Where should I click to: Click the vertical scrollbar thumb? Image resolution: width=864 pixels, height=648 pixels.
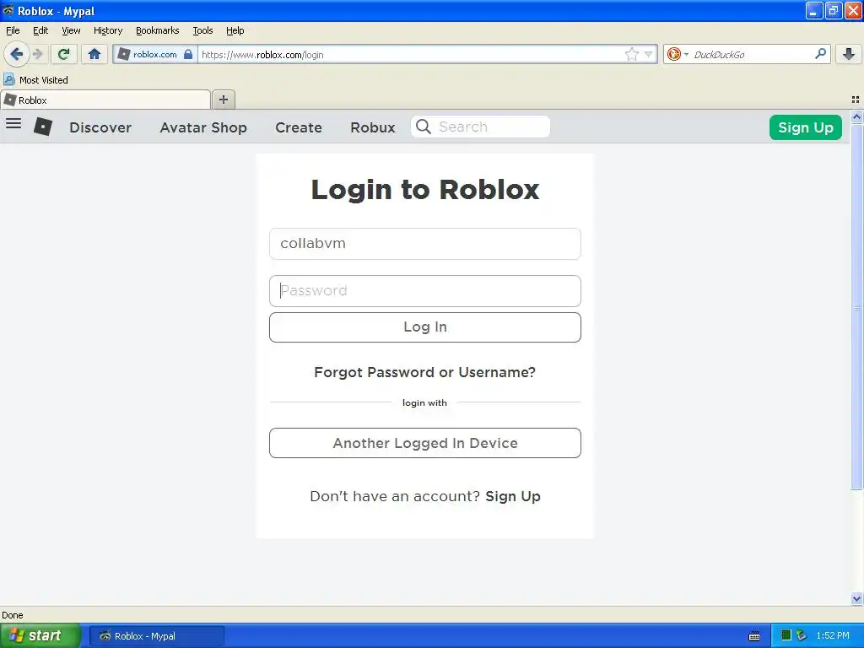(x=856, y=306)
